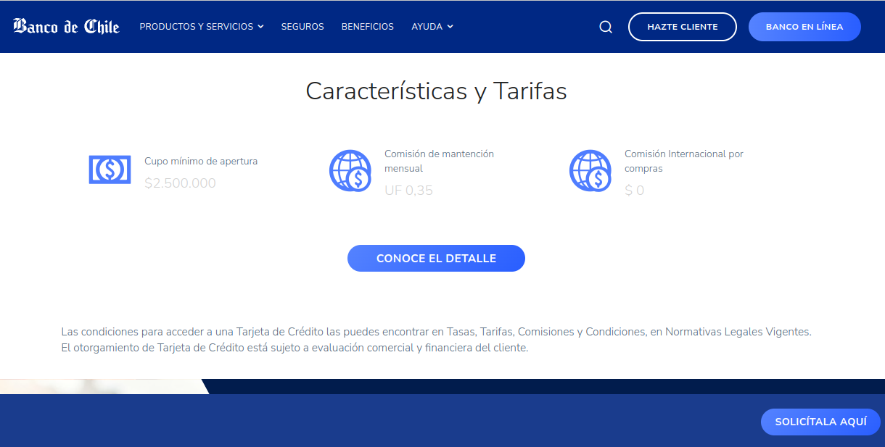
Task: Click the banknote icon for Cupo mínimo
Action: (x=110, y=170)
